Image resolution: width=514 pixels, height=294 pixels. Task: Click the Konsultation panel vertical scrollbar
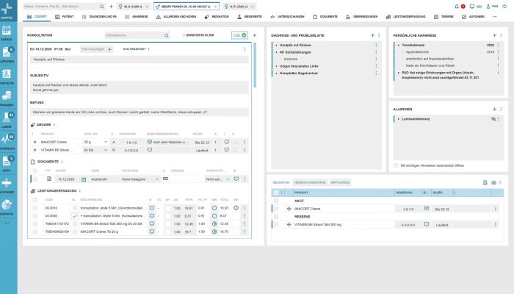pyautogui.click(x=255, y=65)
